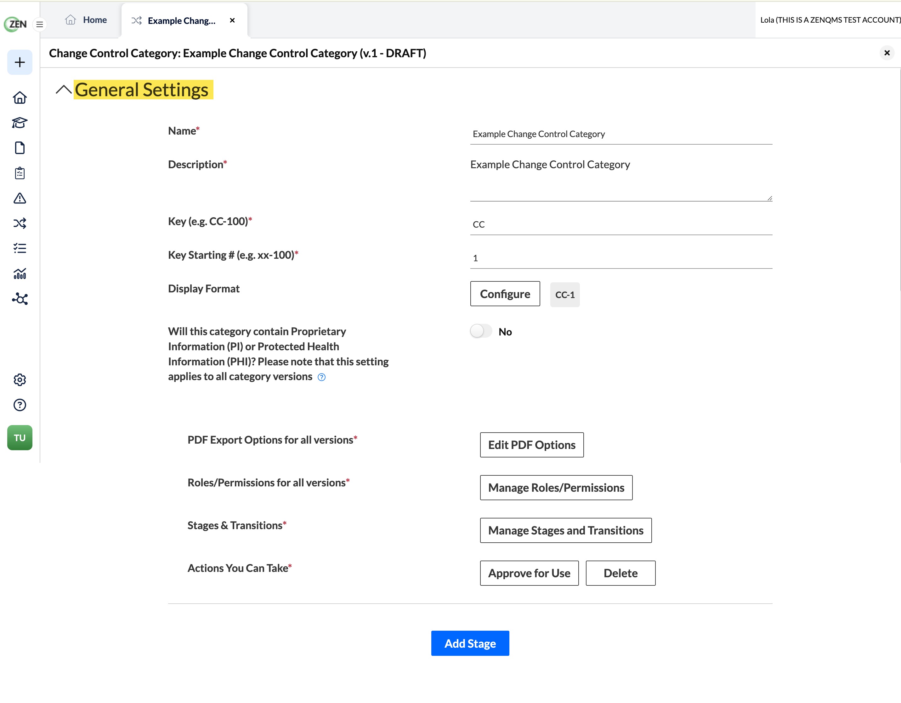
Task: Open the Change Control shuffle icon
Action: (20, 223)
